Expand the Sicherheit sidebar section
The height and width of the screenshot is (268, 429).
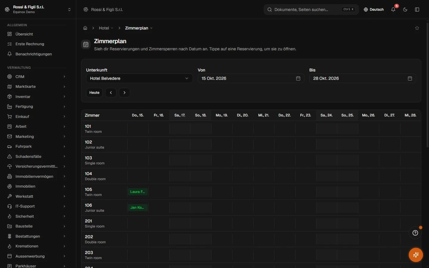coord(36,216)
